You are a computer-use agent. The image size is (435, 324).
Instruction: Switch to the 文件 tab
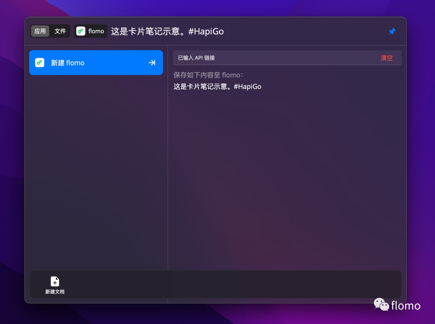pos(60,31)
